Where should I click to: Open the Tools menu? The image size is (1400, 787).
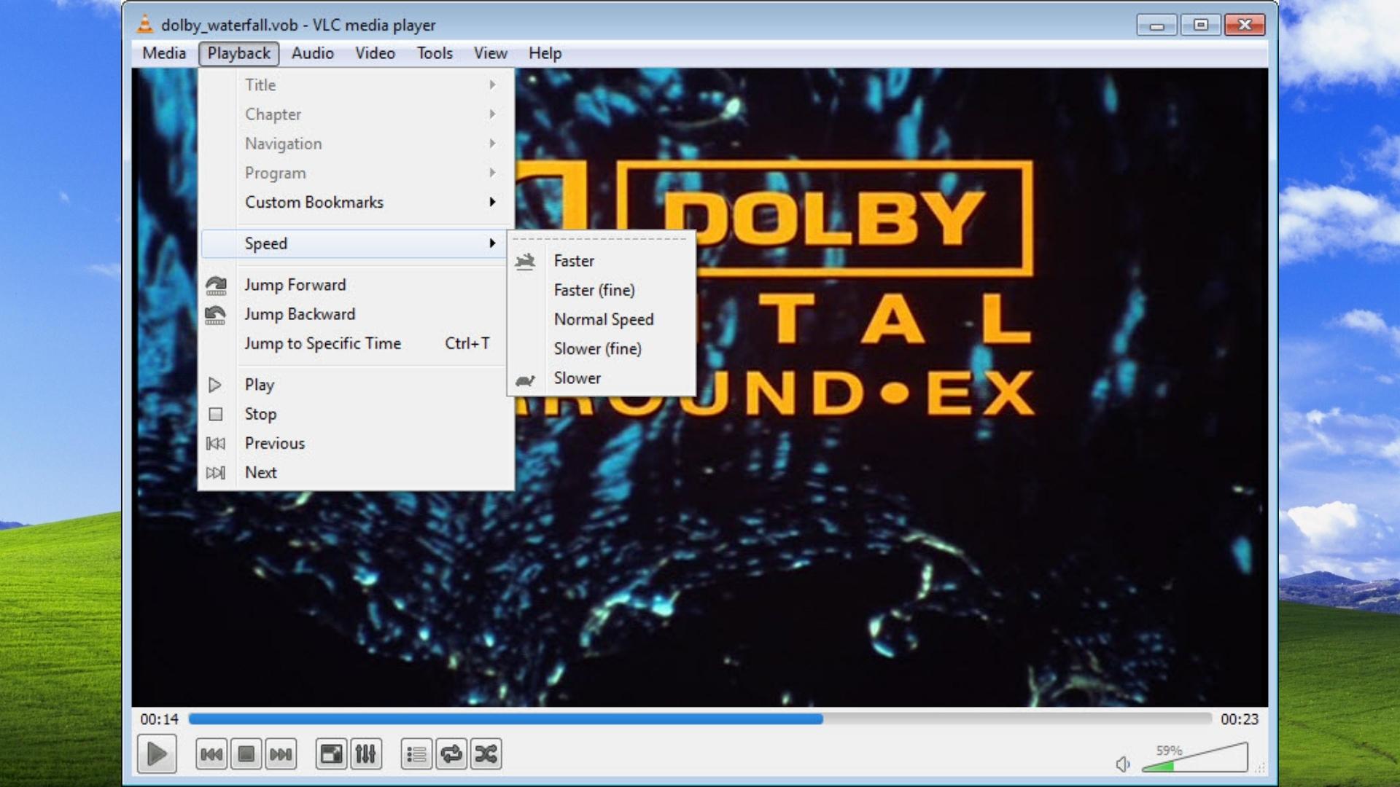point(435,53)
